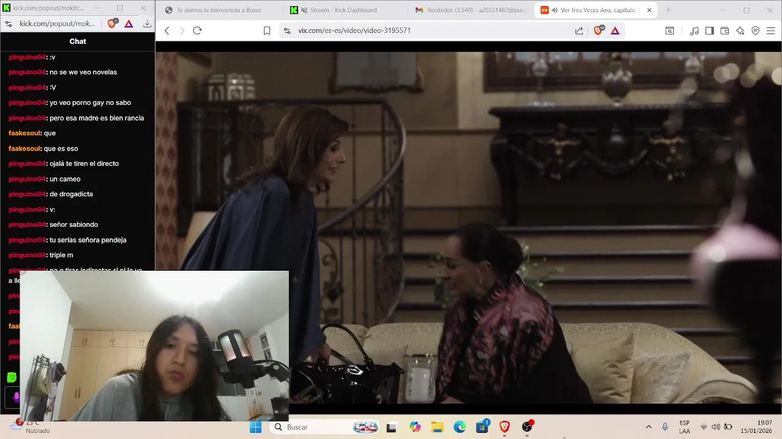Open the volume speaker tray icon
The width and height of the screenshot is (782, 439).
pyautogui.click(x=715, y=427)
